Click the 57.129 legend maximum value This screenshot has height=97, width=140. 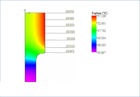pos(102,16)
